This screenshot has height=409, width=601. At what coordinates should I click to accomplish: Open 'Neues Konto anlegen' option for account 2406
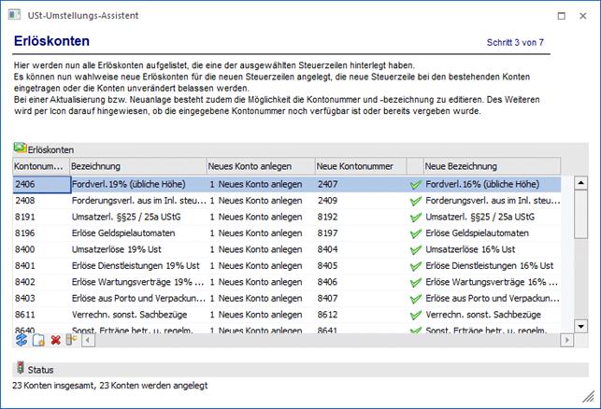(259, 185)
